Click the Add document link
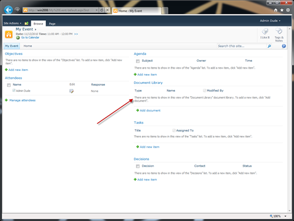 (x=150, y=111)
